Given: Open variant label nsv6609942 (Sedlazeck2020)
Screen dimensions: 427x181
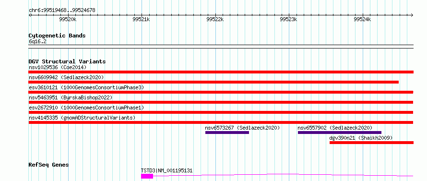Looking at the screenshot, I should tap(66, 77).
